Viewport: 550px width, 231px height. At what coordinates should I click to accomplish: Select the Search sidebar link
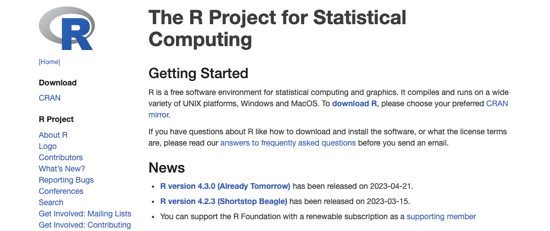point(51,202)
